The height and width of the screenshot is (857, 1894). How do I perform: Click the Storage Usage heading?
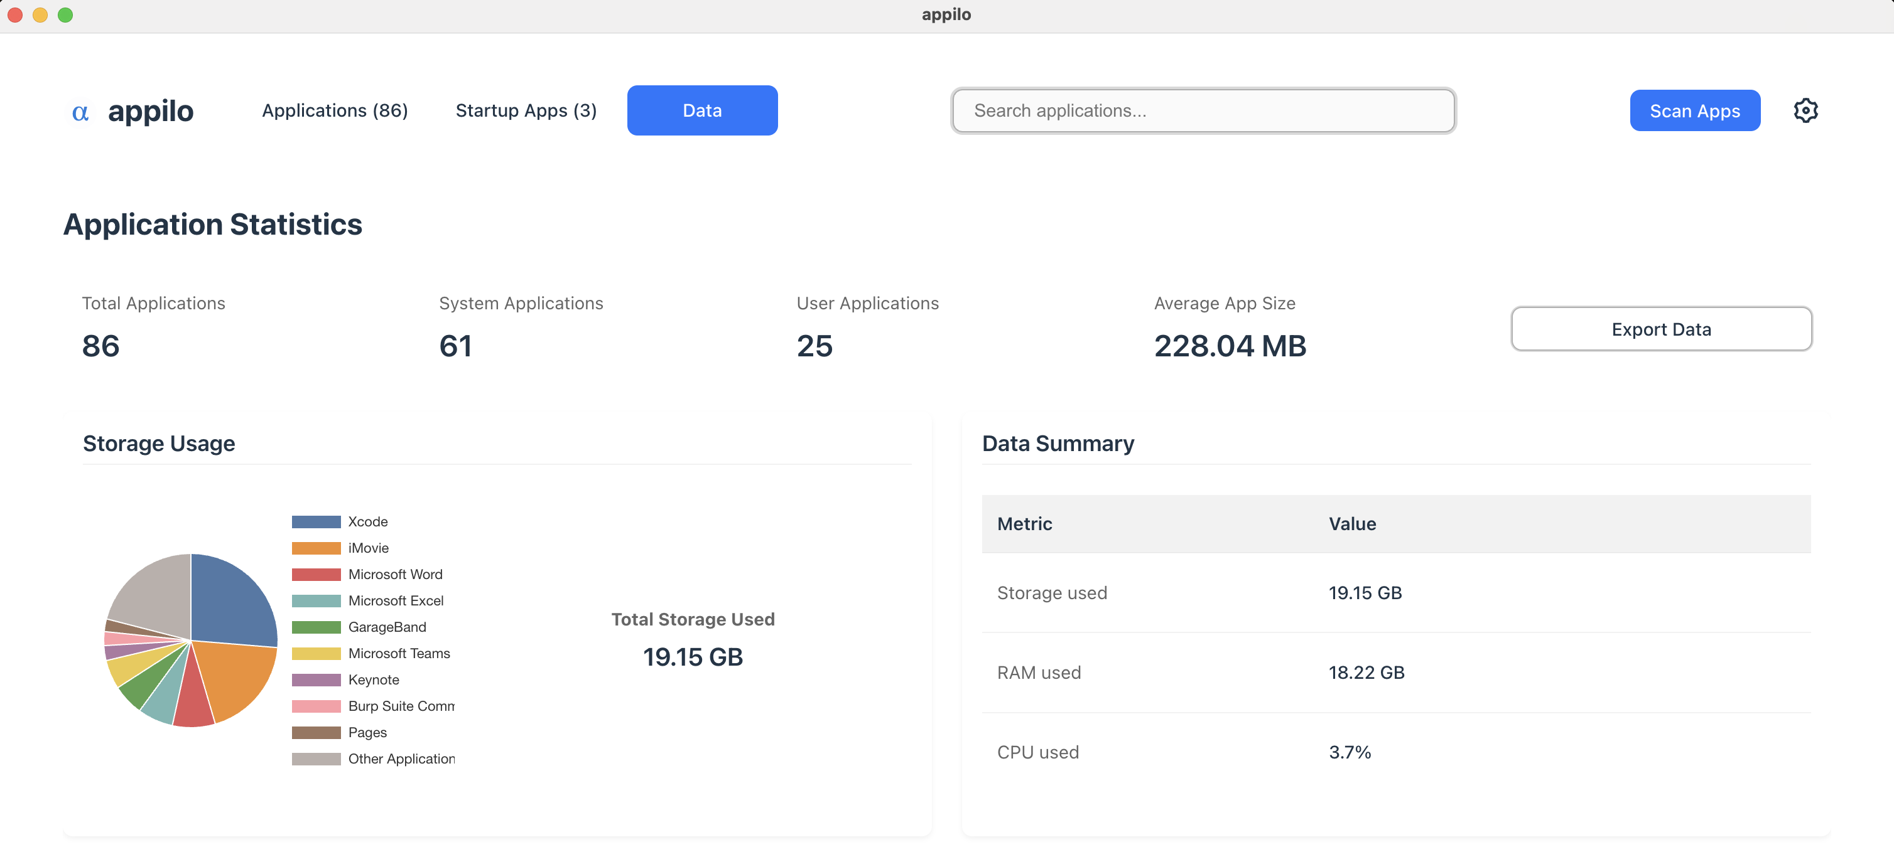[x=159, y=444]
